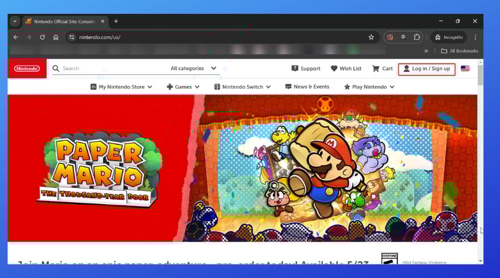Select the Nintendo Official Site tab
The image size is (500, 278).
pyautogui.click(x=66, y=21)
